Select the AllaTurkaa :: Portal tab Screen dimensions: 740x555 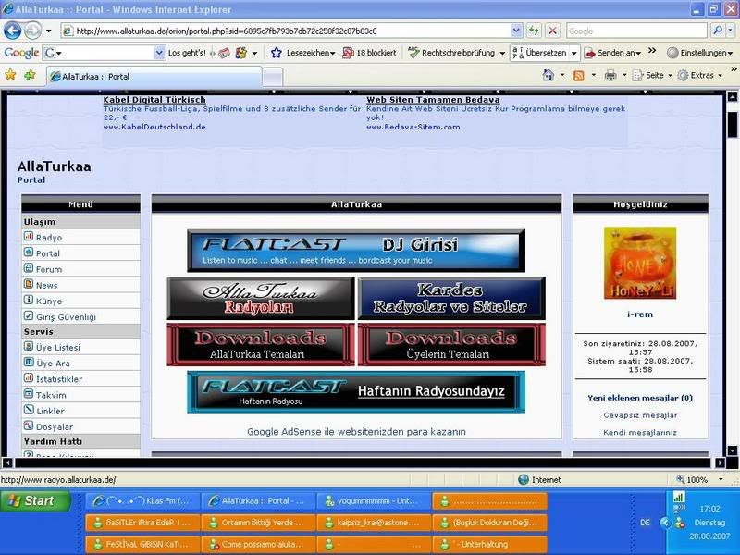point(154,76)
